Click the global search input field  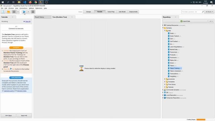click(x=191, y=12)
